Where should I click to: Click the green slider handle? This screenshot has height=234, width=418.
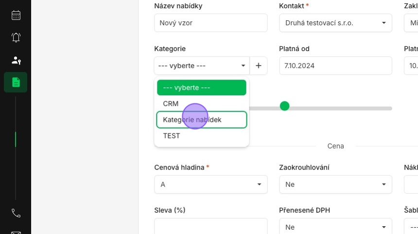pos(284,106)
